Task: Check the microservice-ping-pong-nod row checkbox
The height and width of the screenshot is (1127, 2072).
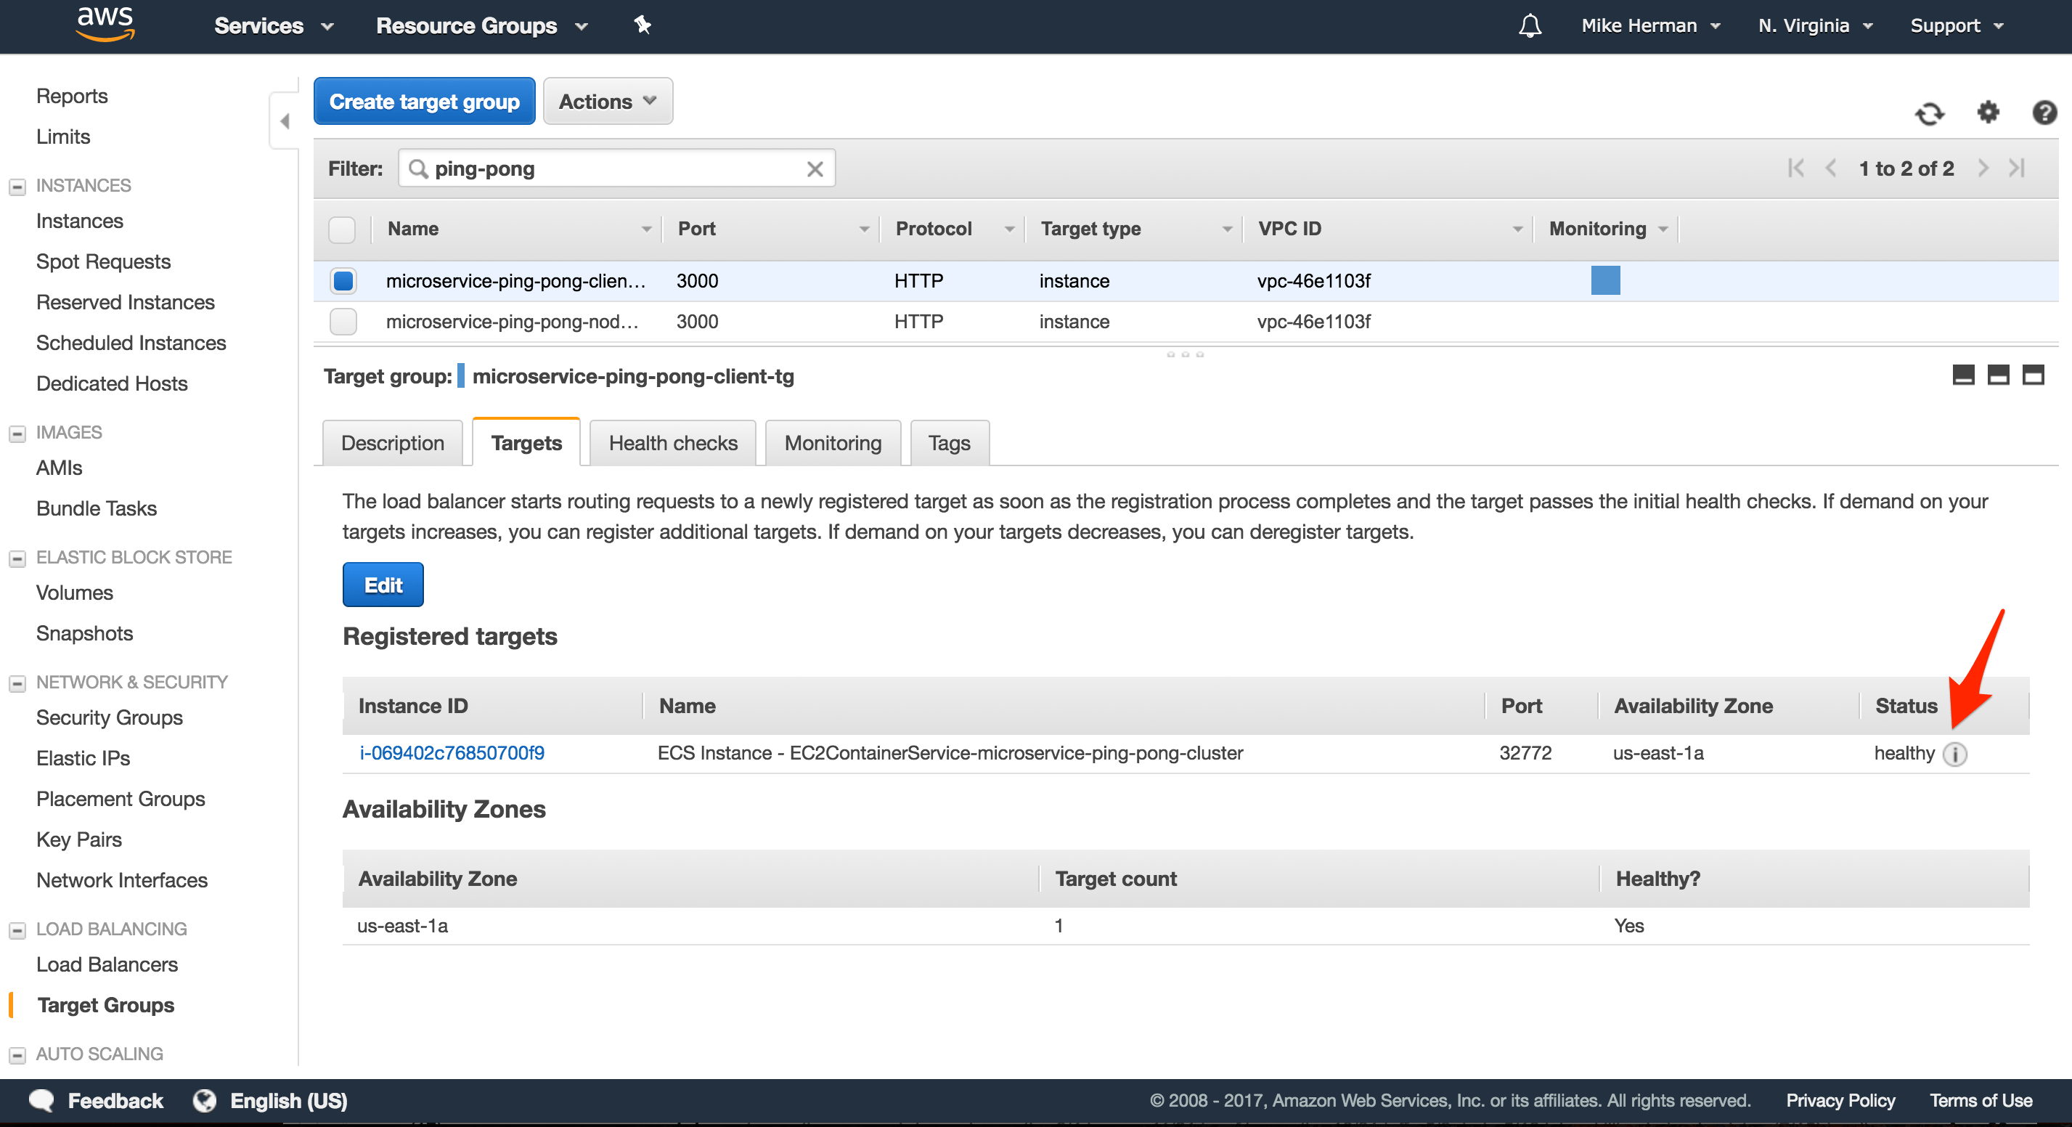Action: click(x=343, y=322)
